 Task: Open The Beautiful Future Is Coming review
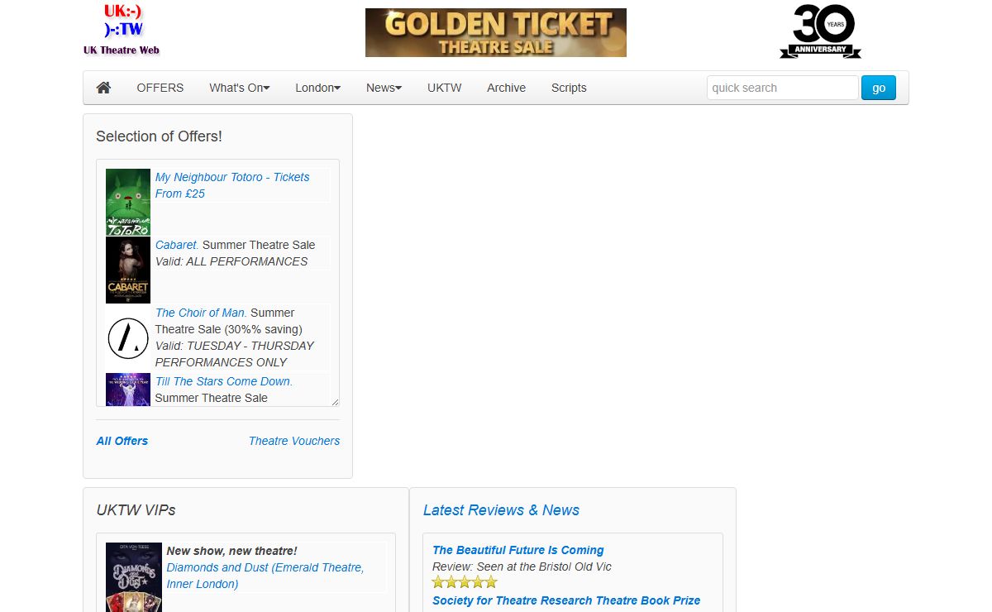click(518, 550)
